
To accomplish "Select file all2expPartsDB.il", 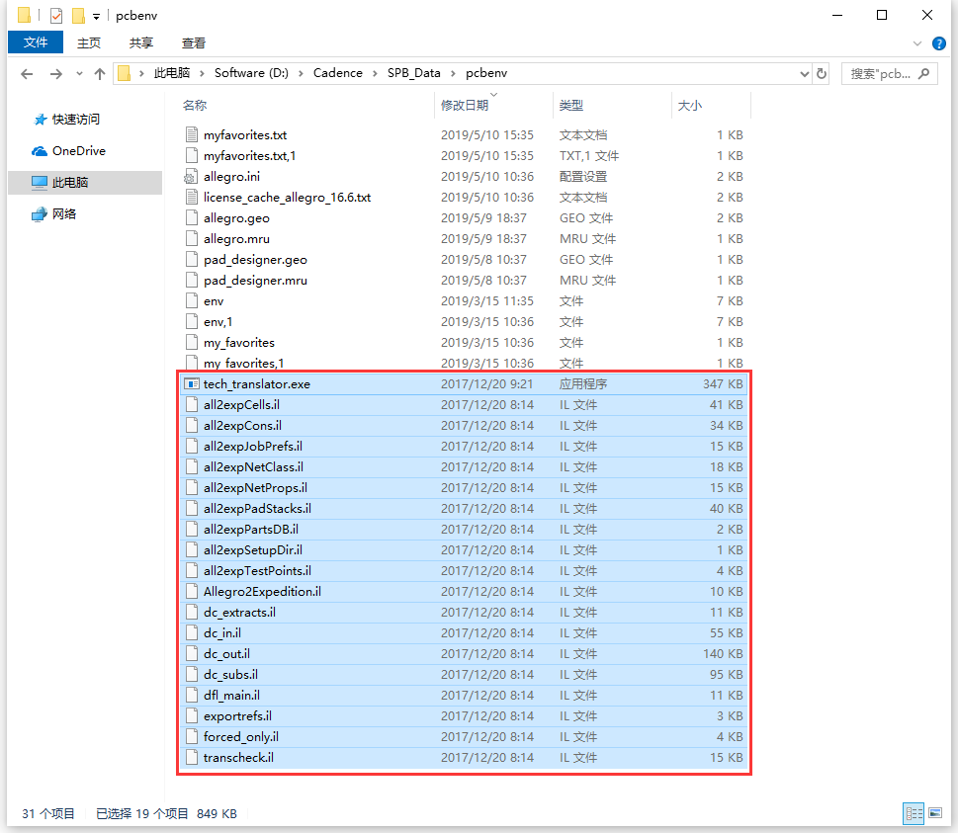I will pyautogui.click(x=251, y=530).
